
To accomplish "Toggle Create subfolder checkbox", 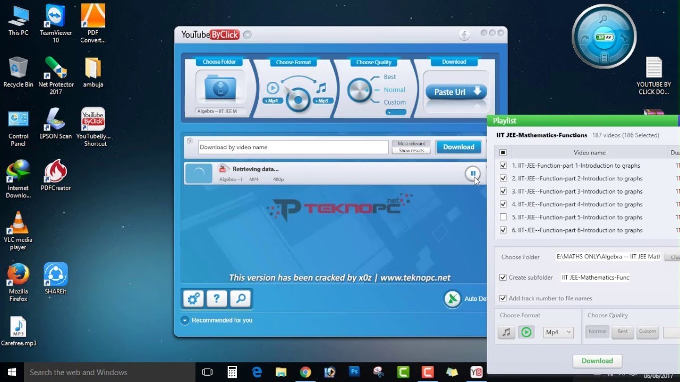I will click(x=503, y=277).
